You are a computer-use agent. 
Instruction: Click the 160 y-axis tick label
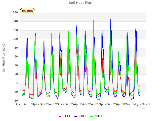coord(15,12)
